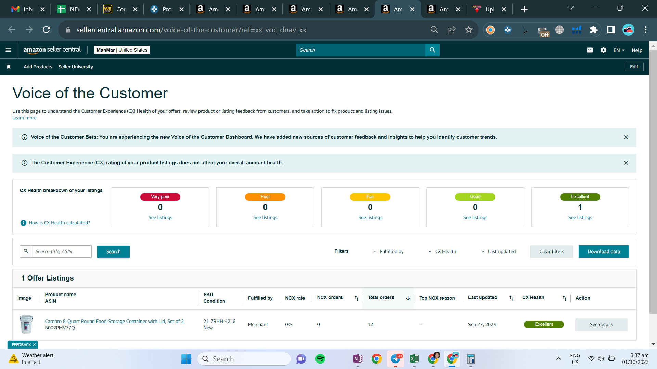The image size is (657, 369).
Task: Sort by Total orders arrow
Action: tap(408, 298)
